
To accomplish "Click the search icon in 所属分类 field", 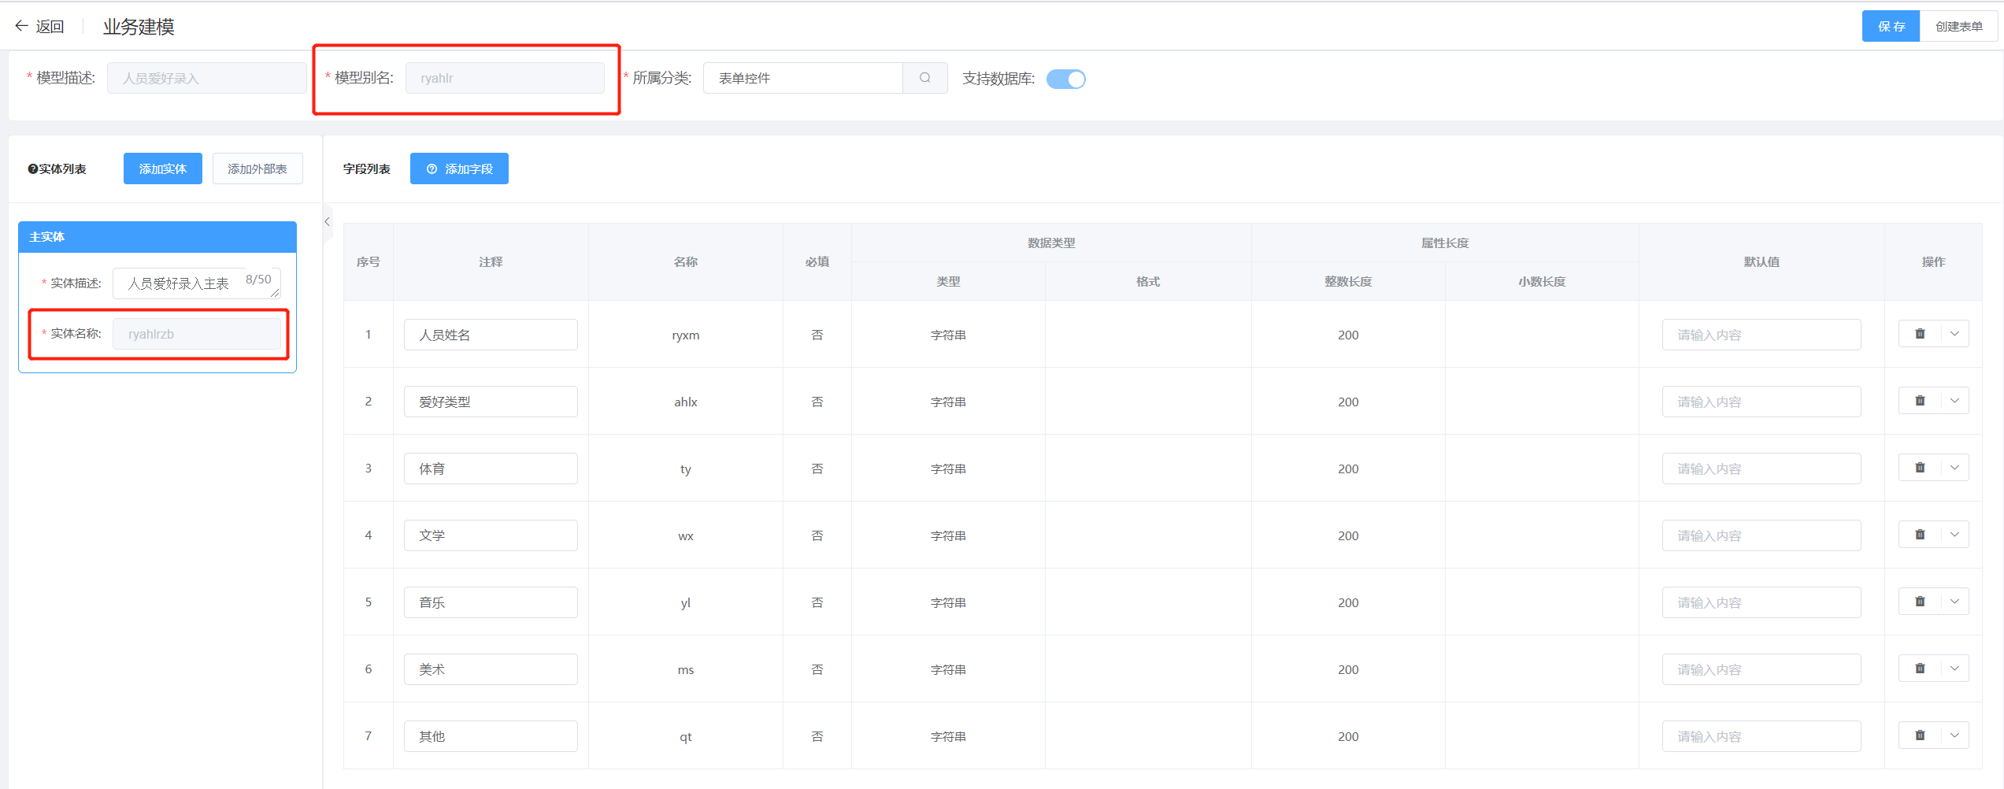I will coord(924,78).
